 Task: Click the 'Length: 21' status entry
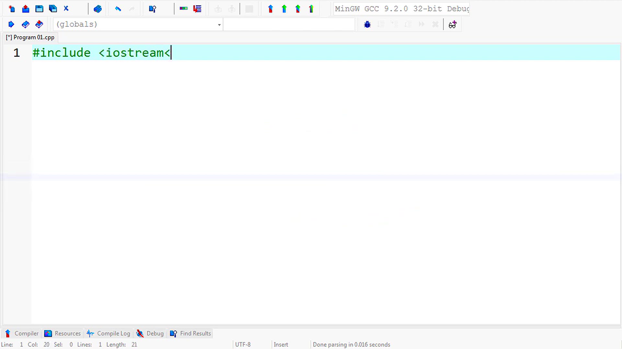(122, 344)
